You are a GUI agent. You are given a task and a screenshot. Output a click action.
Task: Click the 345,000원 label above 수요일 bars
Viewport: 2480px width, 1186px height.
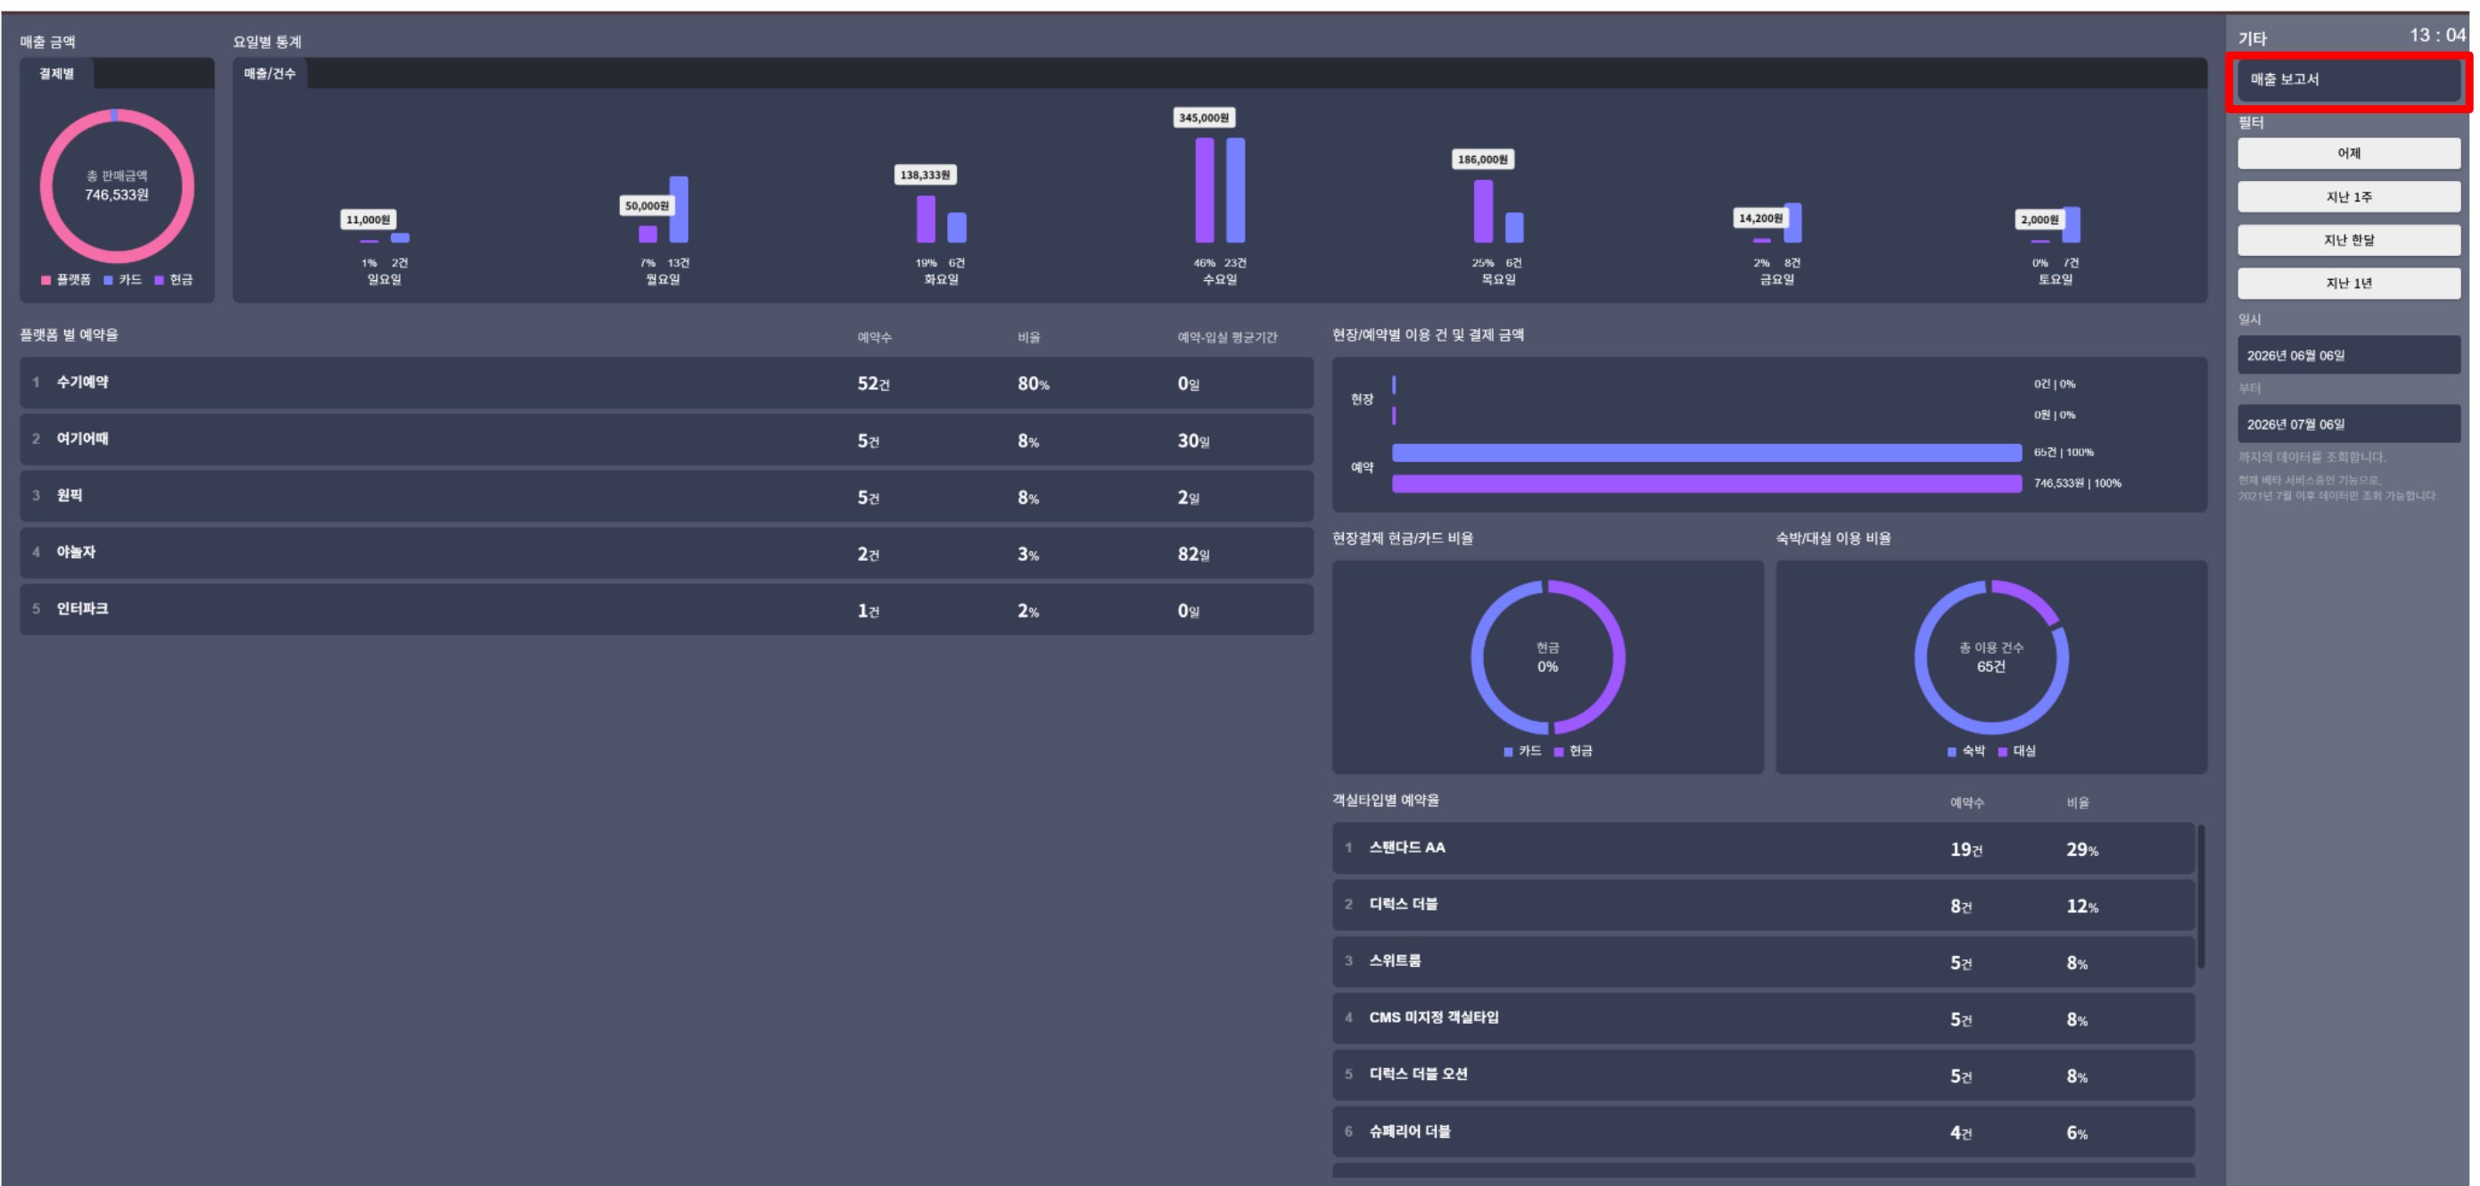[x=1205, y=118]
